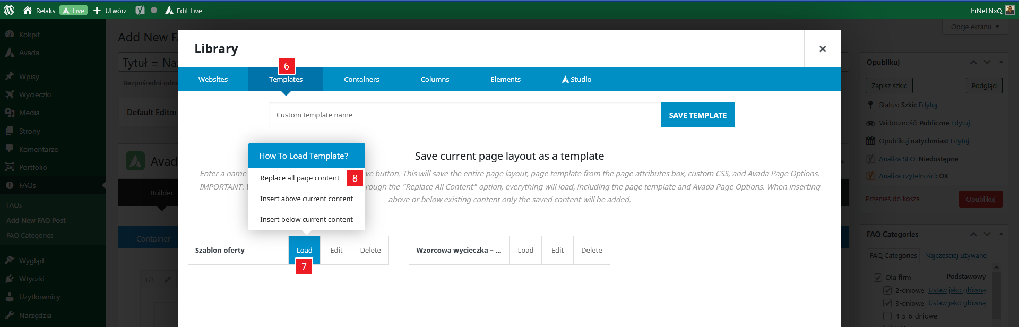Image resolution: width=1019 pixels, height=327 pixels.
Task: Collapse the Opublikuj panel with triangle toggle
Action: point(1001,62)
